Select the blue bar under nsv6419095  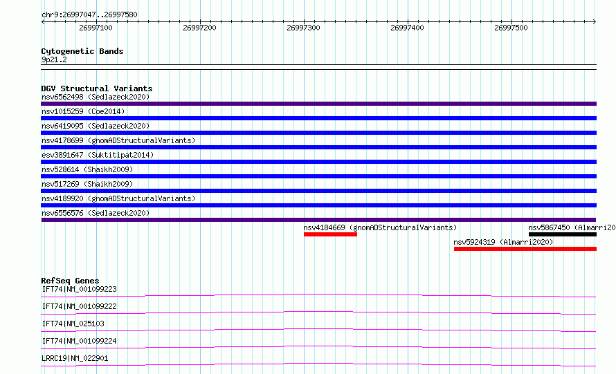[318, 133]
